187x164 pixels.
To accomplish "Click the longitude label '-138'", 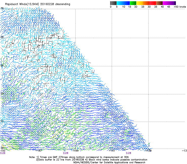I will (149, 151).
